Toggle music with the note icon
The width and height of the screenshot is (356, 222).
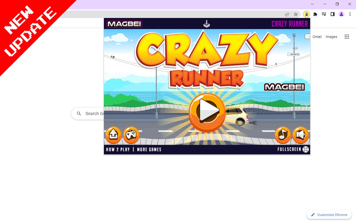point(283,135)
